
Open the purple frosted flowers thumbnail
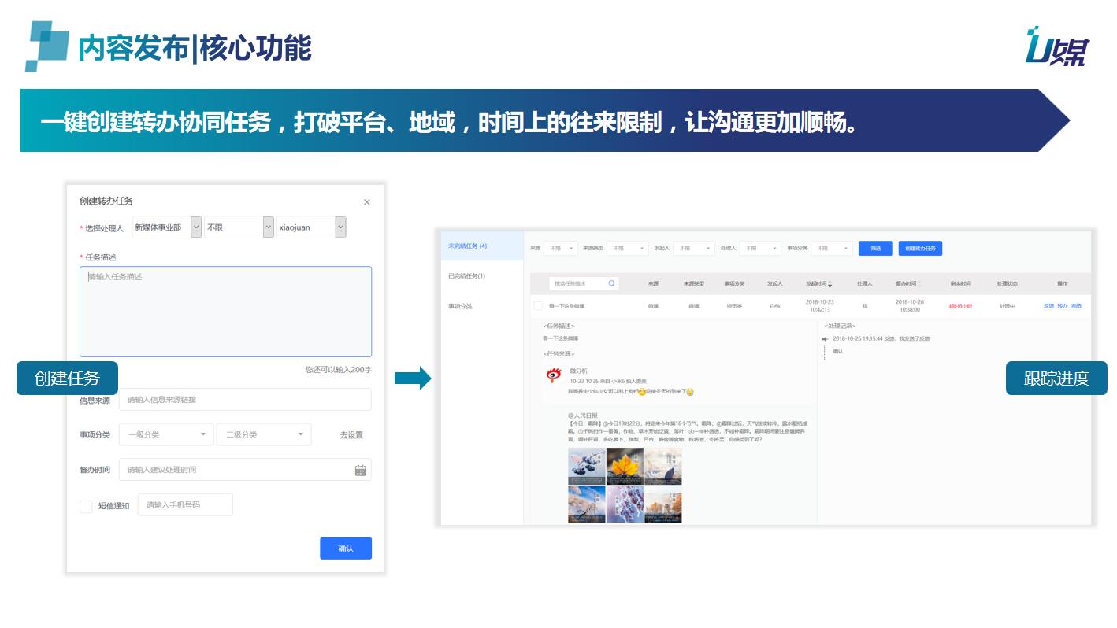coord(625,504)
